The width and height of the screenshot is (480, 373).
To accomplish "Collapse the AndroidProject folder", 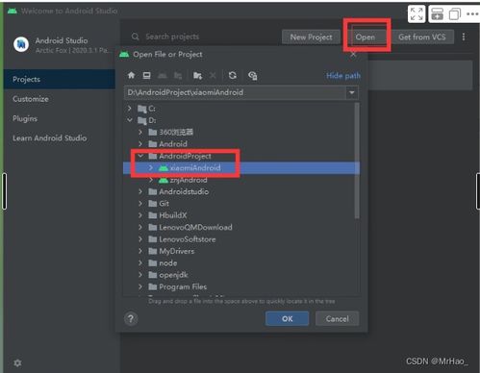I will click(x=140, y=156).
